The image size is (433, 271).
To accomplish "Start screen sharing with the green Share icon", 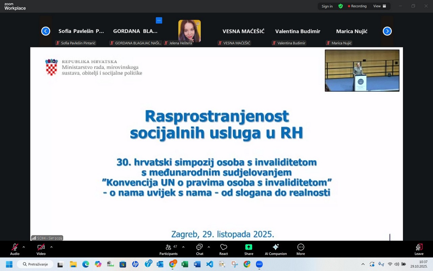I will pyautogui.click(x=249, y=249).
